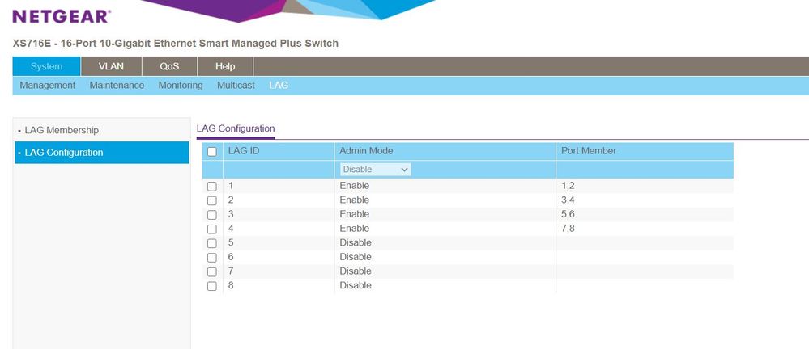Open the System tab
809x349 pixels.
pos(46,66)
